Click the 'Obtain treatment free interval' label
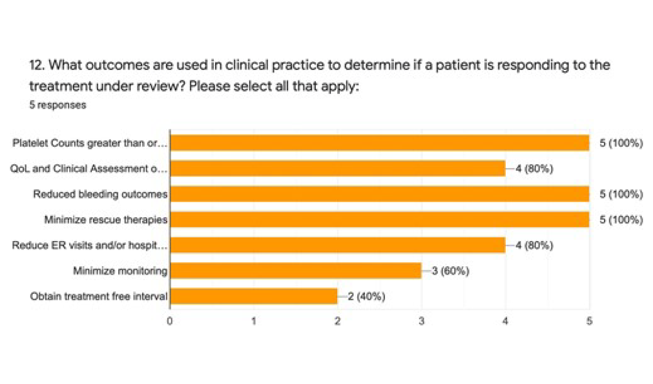The height and width of the screenshot is (384, 653). 99,296
